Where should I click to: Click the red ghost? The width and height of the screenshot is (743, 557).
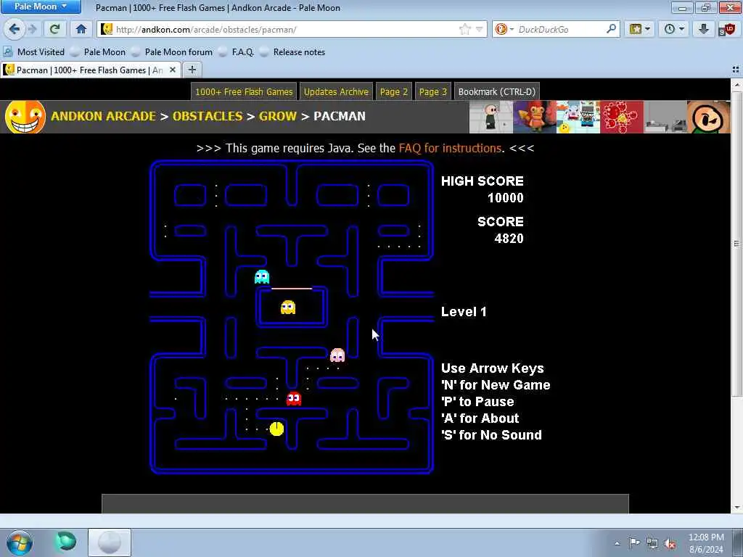pyautogui.click(x=294, y=399)
